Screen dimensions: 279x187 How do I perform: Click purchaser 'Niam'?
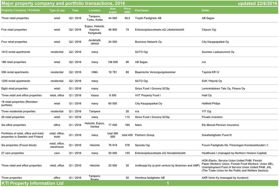tap(138, 125)
